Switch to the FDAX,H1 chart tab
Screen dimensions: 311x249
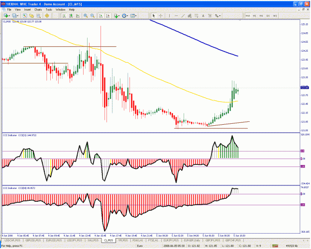click(x=138, y=240)
